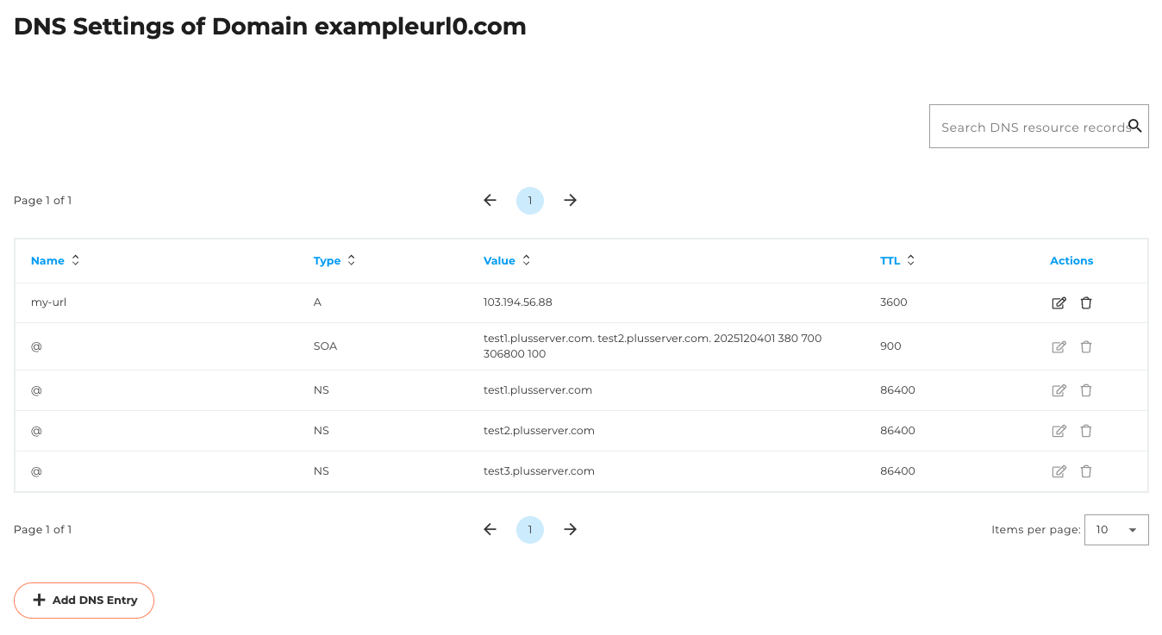
Task: Click the search magnifier icon
Action: 1135,126
